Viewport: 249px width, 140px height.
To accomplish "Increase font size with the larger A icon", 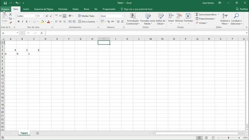I will coord(47,16).
